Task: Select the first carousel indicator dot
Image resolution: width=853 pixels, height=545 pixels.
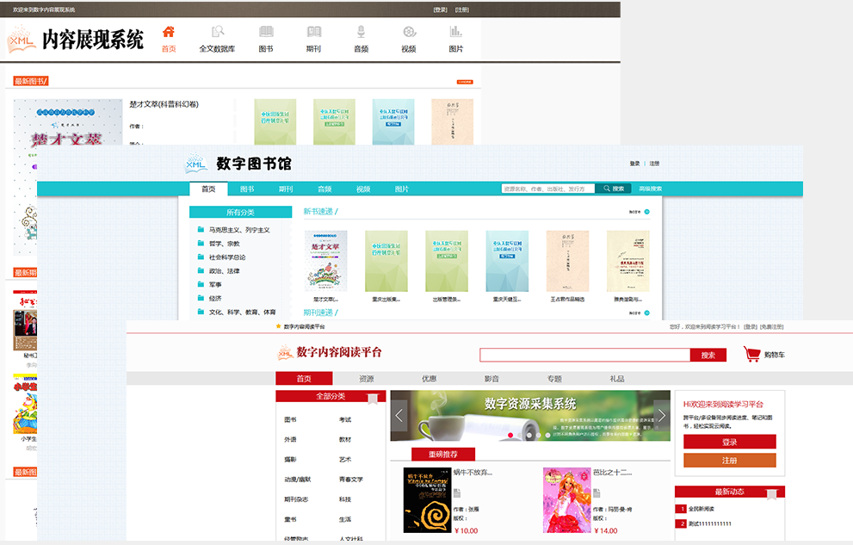Action: pyautogui.click(x=509, y=435)
